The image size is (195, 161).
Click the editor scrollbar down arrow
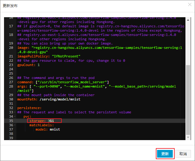[x=188, y=137]
